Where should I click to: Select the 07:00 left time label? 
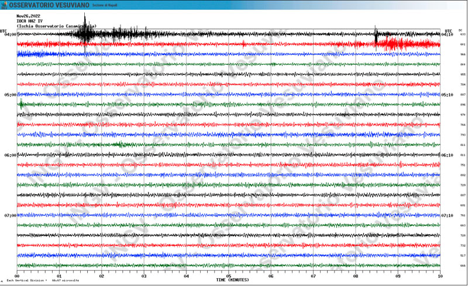(10, 215)
